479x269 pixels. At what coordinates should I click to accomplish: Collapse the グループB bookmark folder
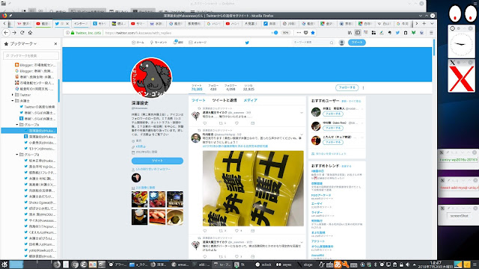(x=17, y=155)
